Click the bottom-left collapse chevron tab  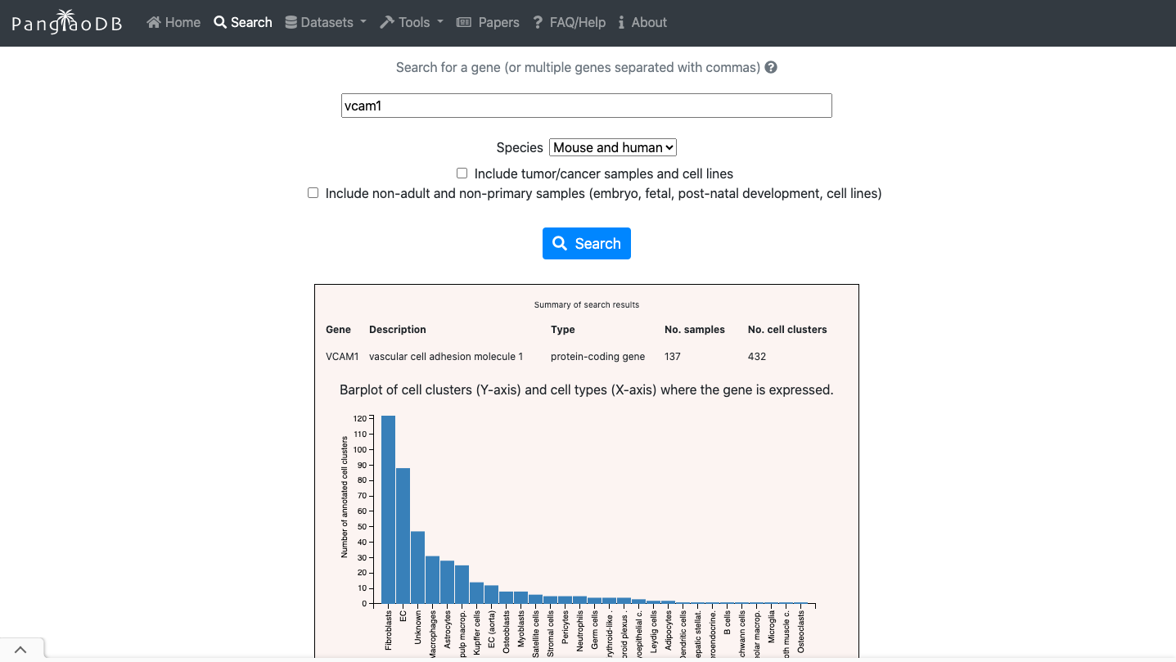tap(21, 650)
